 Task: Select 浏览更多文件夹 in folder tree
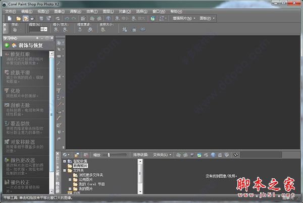[91, 175]
